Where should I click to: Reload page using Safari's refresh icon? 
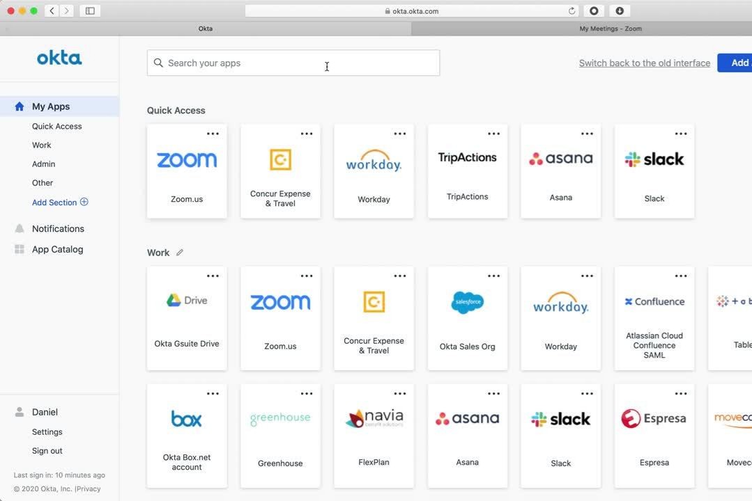coord(571,11)
